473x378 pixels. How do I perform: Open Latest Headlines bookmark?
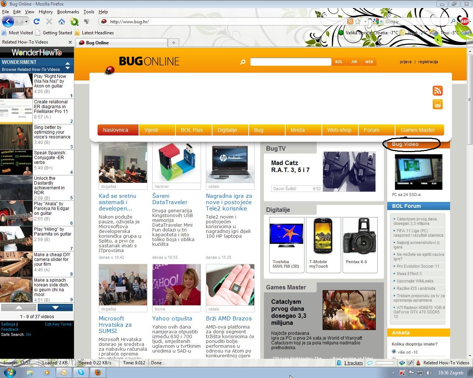pos(94,33)
